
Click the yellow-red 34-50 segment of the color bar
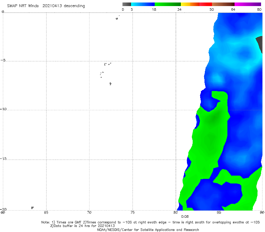coord(196,4)
